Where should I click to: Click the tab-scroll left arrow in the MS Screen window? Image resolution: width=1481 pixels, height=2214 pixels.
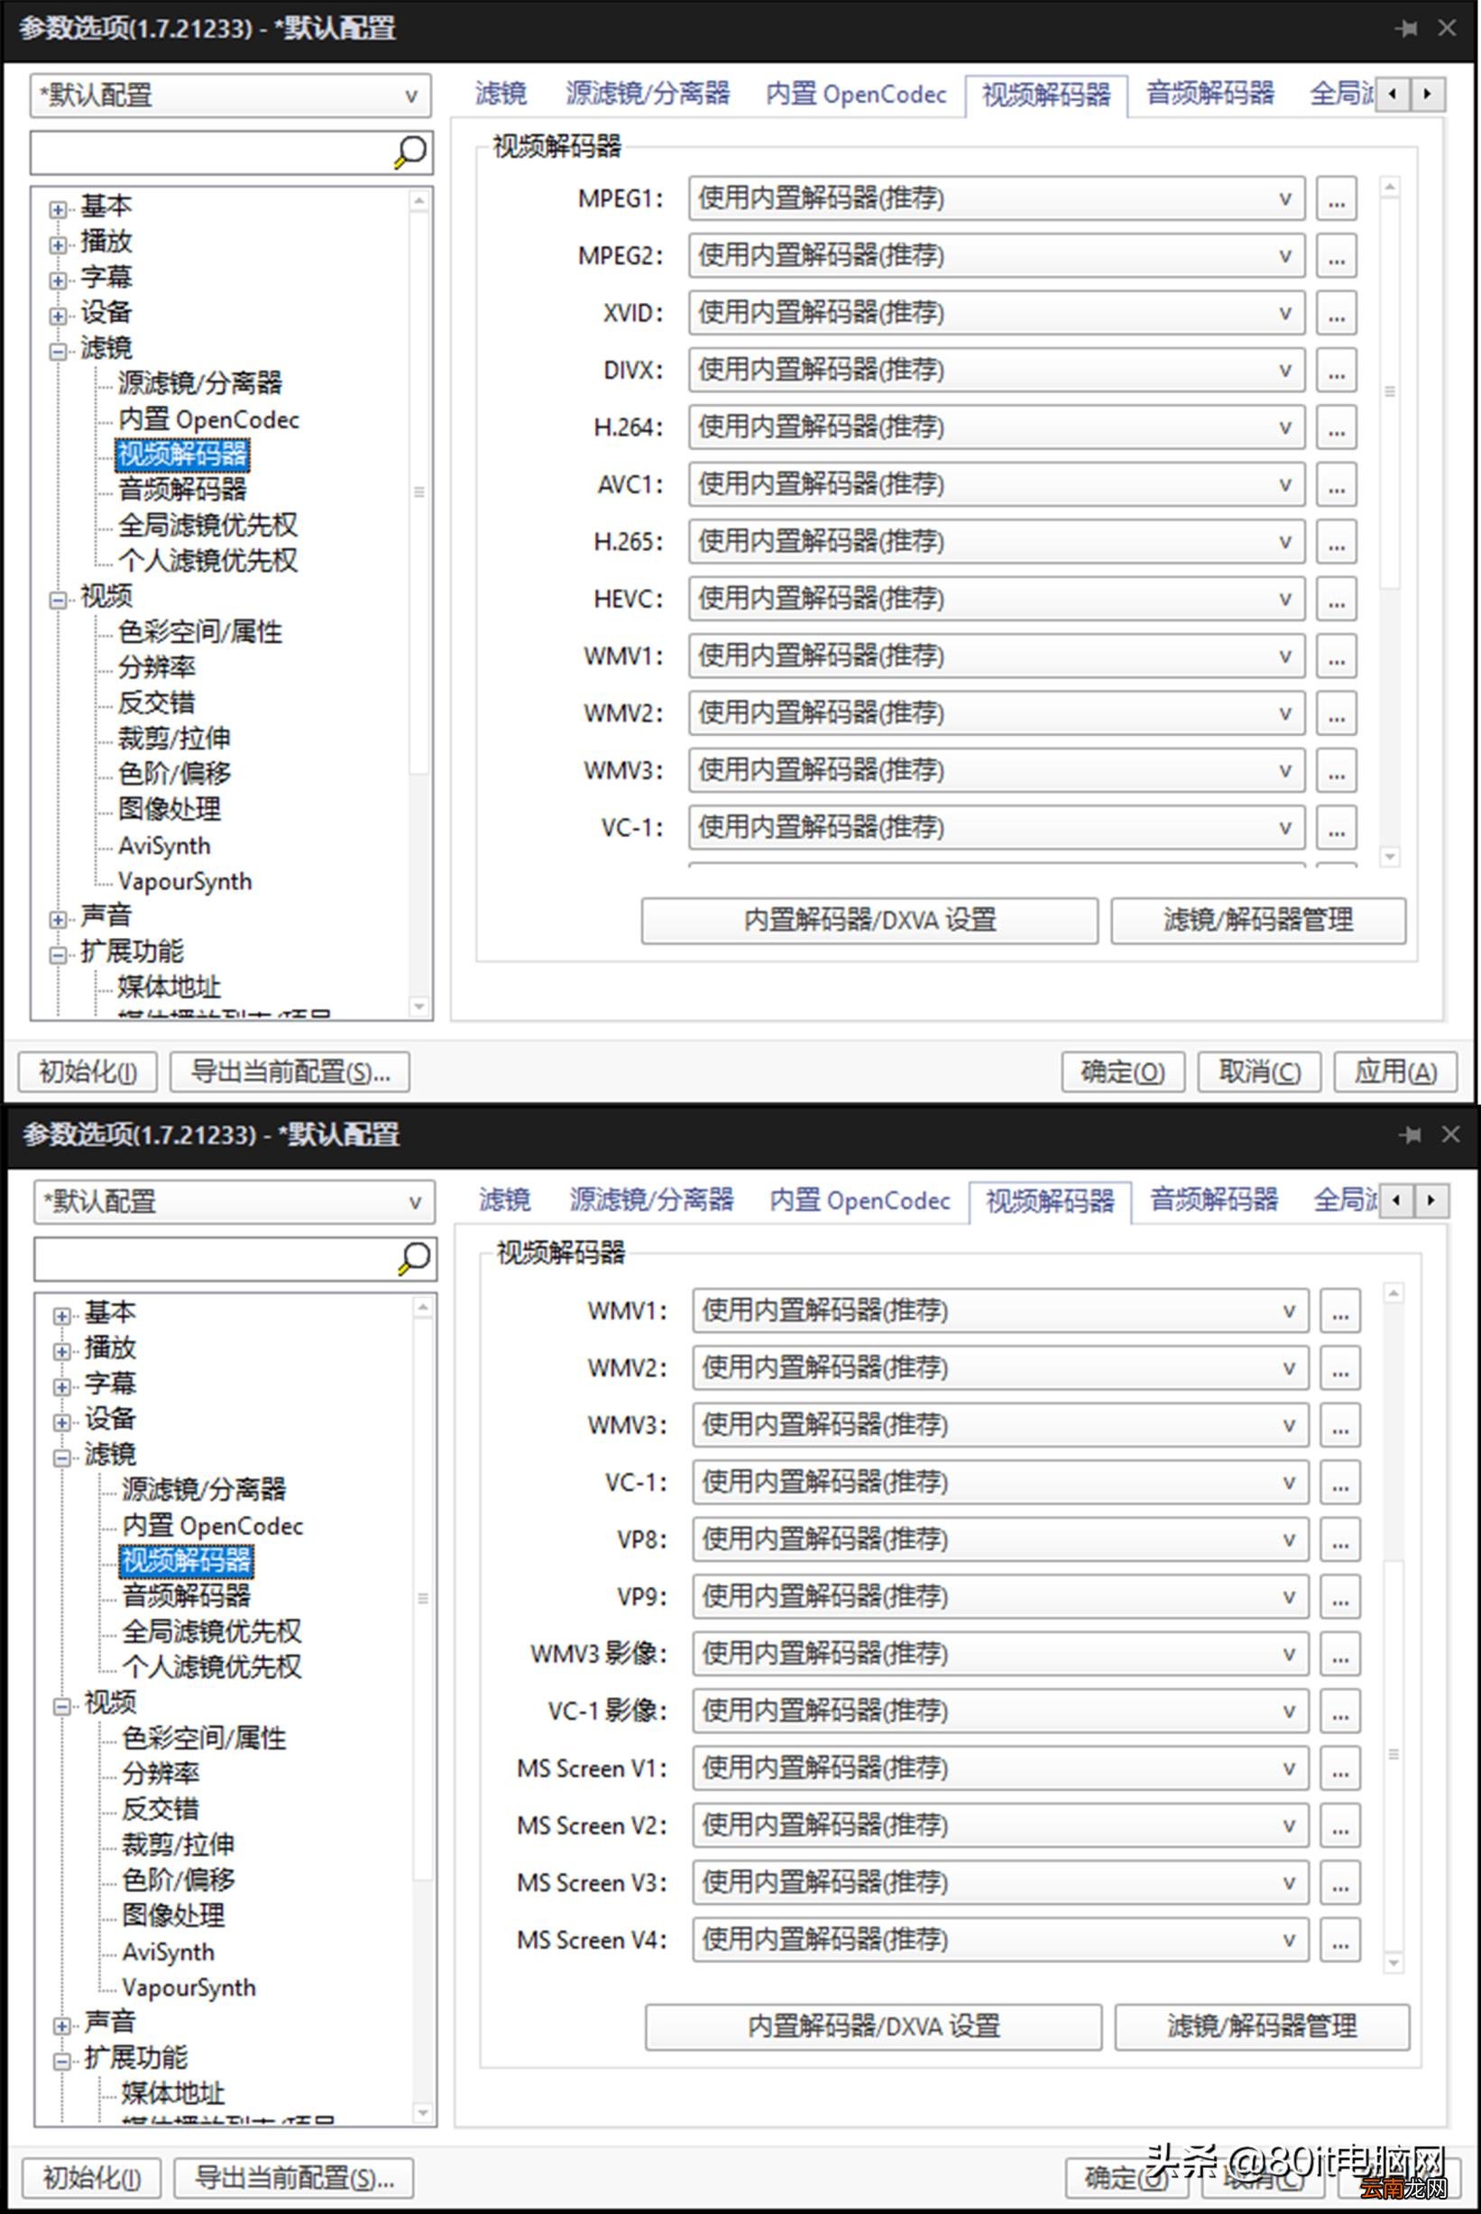point(1397,1201)
